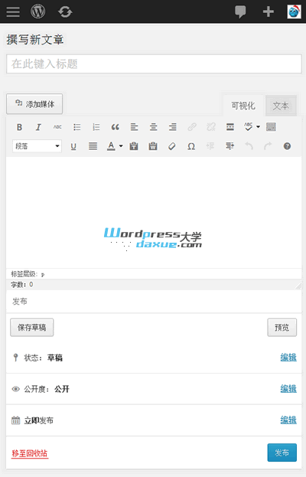306x477 pixels.
Task: Open the paragraph format dropdown
Action: click(x=37, y=146)
